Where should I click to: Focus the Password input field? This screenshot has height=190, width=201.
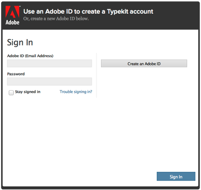50,81
